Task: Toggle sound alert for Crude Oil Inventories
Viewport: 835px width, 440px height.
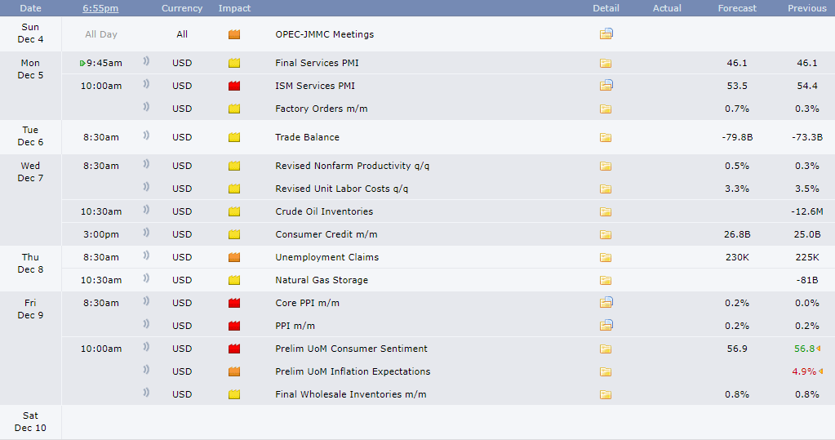Action: 146,210
